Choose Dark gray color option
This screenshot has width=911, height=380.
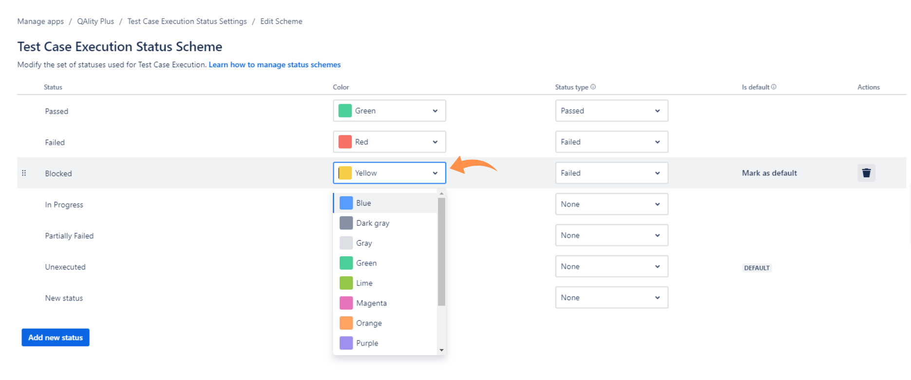point(385,223)
